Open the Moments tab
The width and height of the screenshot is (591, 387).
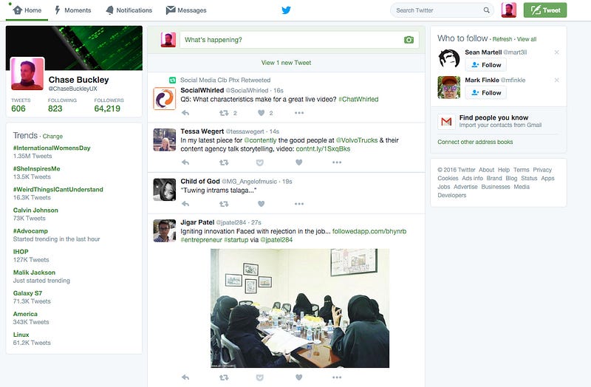click(x=72, y=10)
